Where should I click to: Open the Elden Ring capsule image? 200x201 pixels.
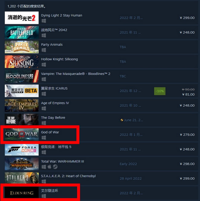point(22,193)
